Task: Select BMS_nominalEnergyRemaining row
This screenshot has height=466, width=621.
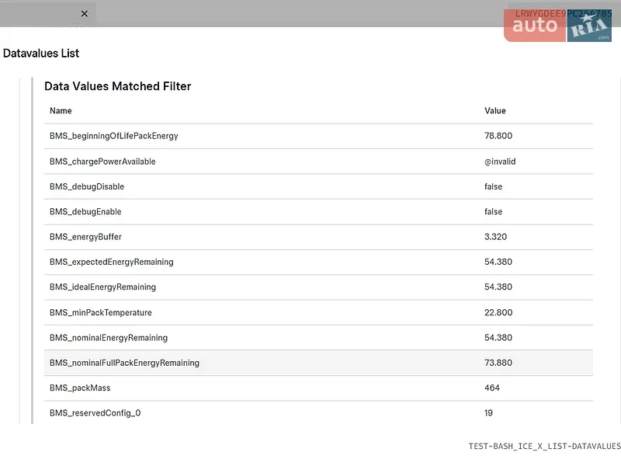Action: [x=318, y=338]
